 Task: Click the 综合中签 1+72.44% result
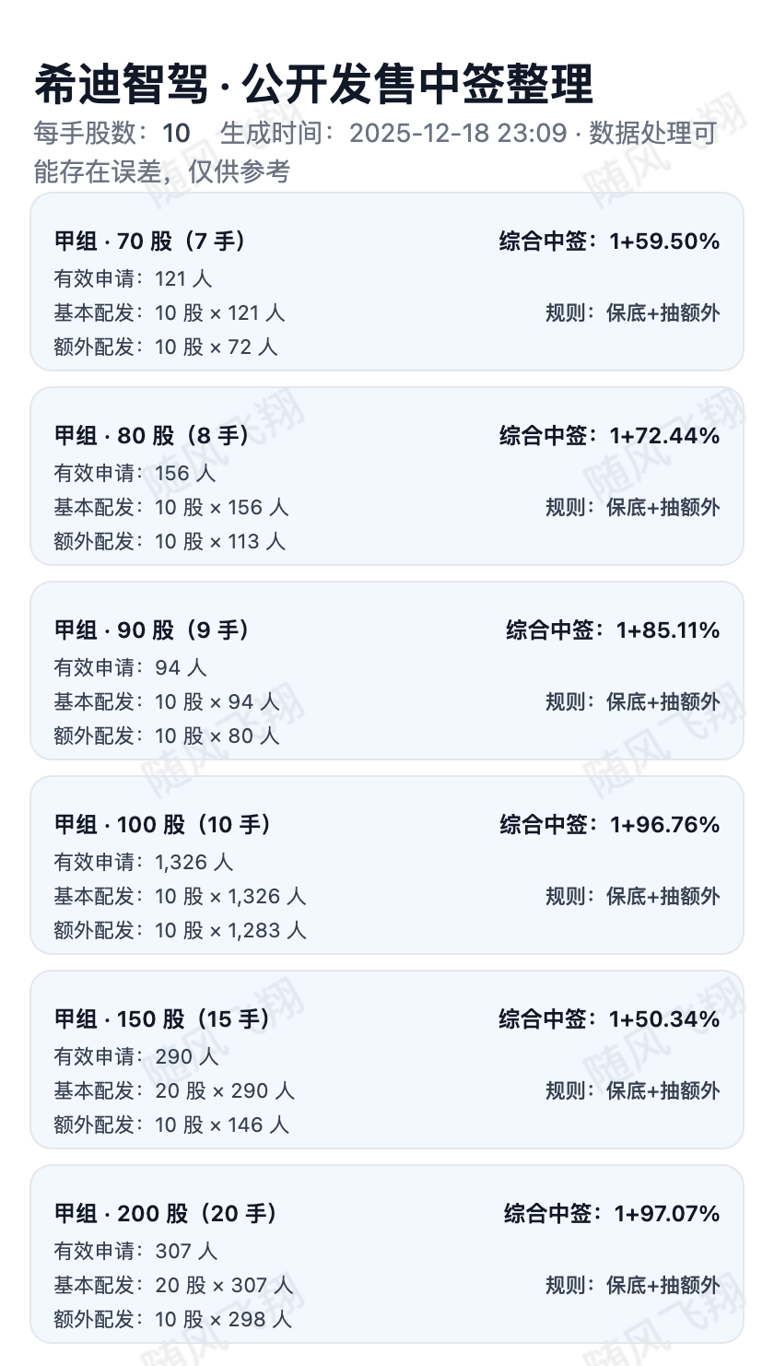coord(609,436)
